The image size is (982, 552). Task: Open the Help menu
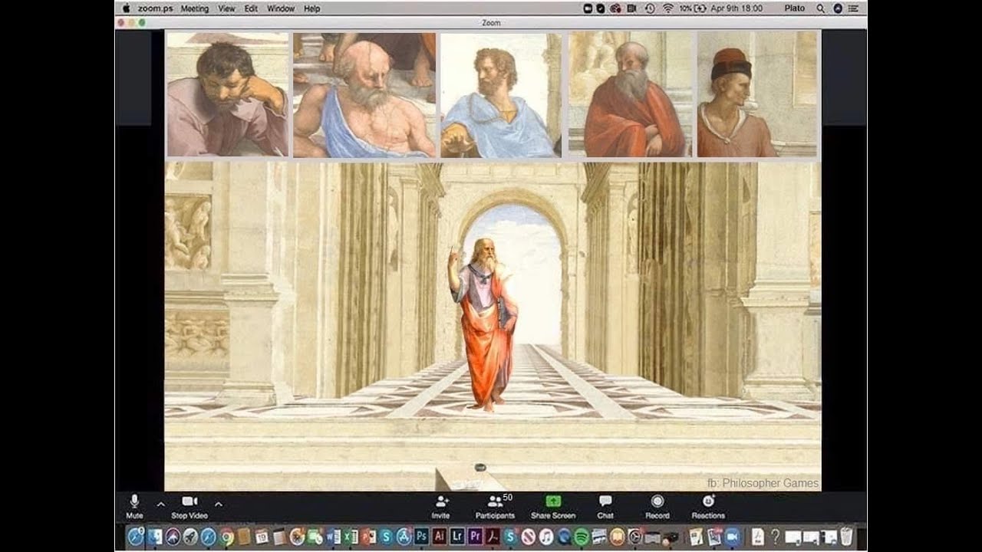(311, 8)
